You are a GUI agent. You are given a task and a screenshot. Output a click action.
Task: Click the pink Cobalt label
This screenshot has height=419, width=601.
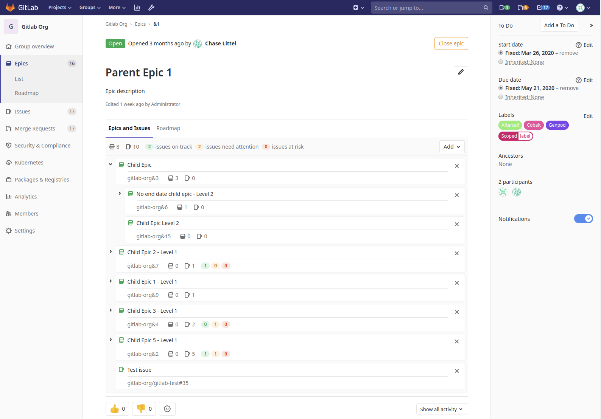pos(534,125)
